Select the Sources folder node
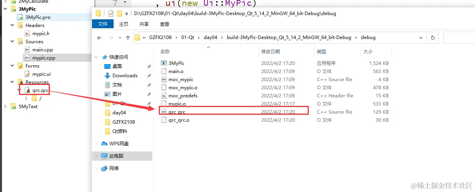The image size is (475, 192). 34,42
